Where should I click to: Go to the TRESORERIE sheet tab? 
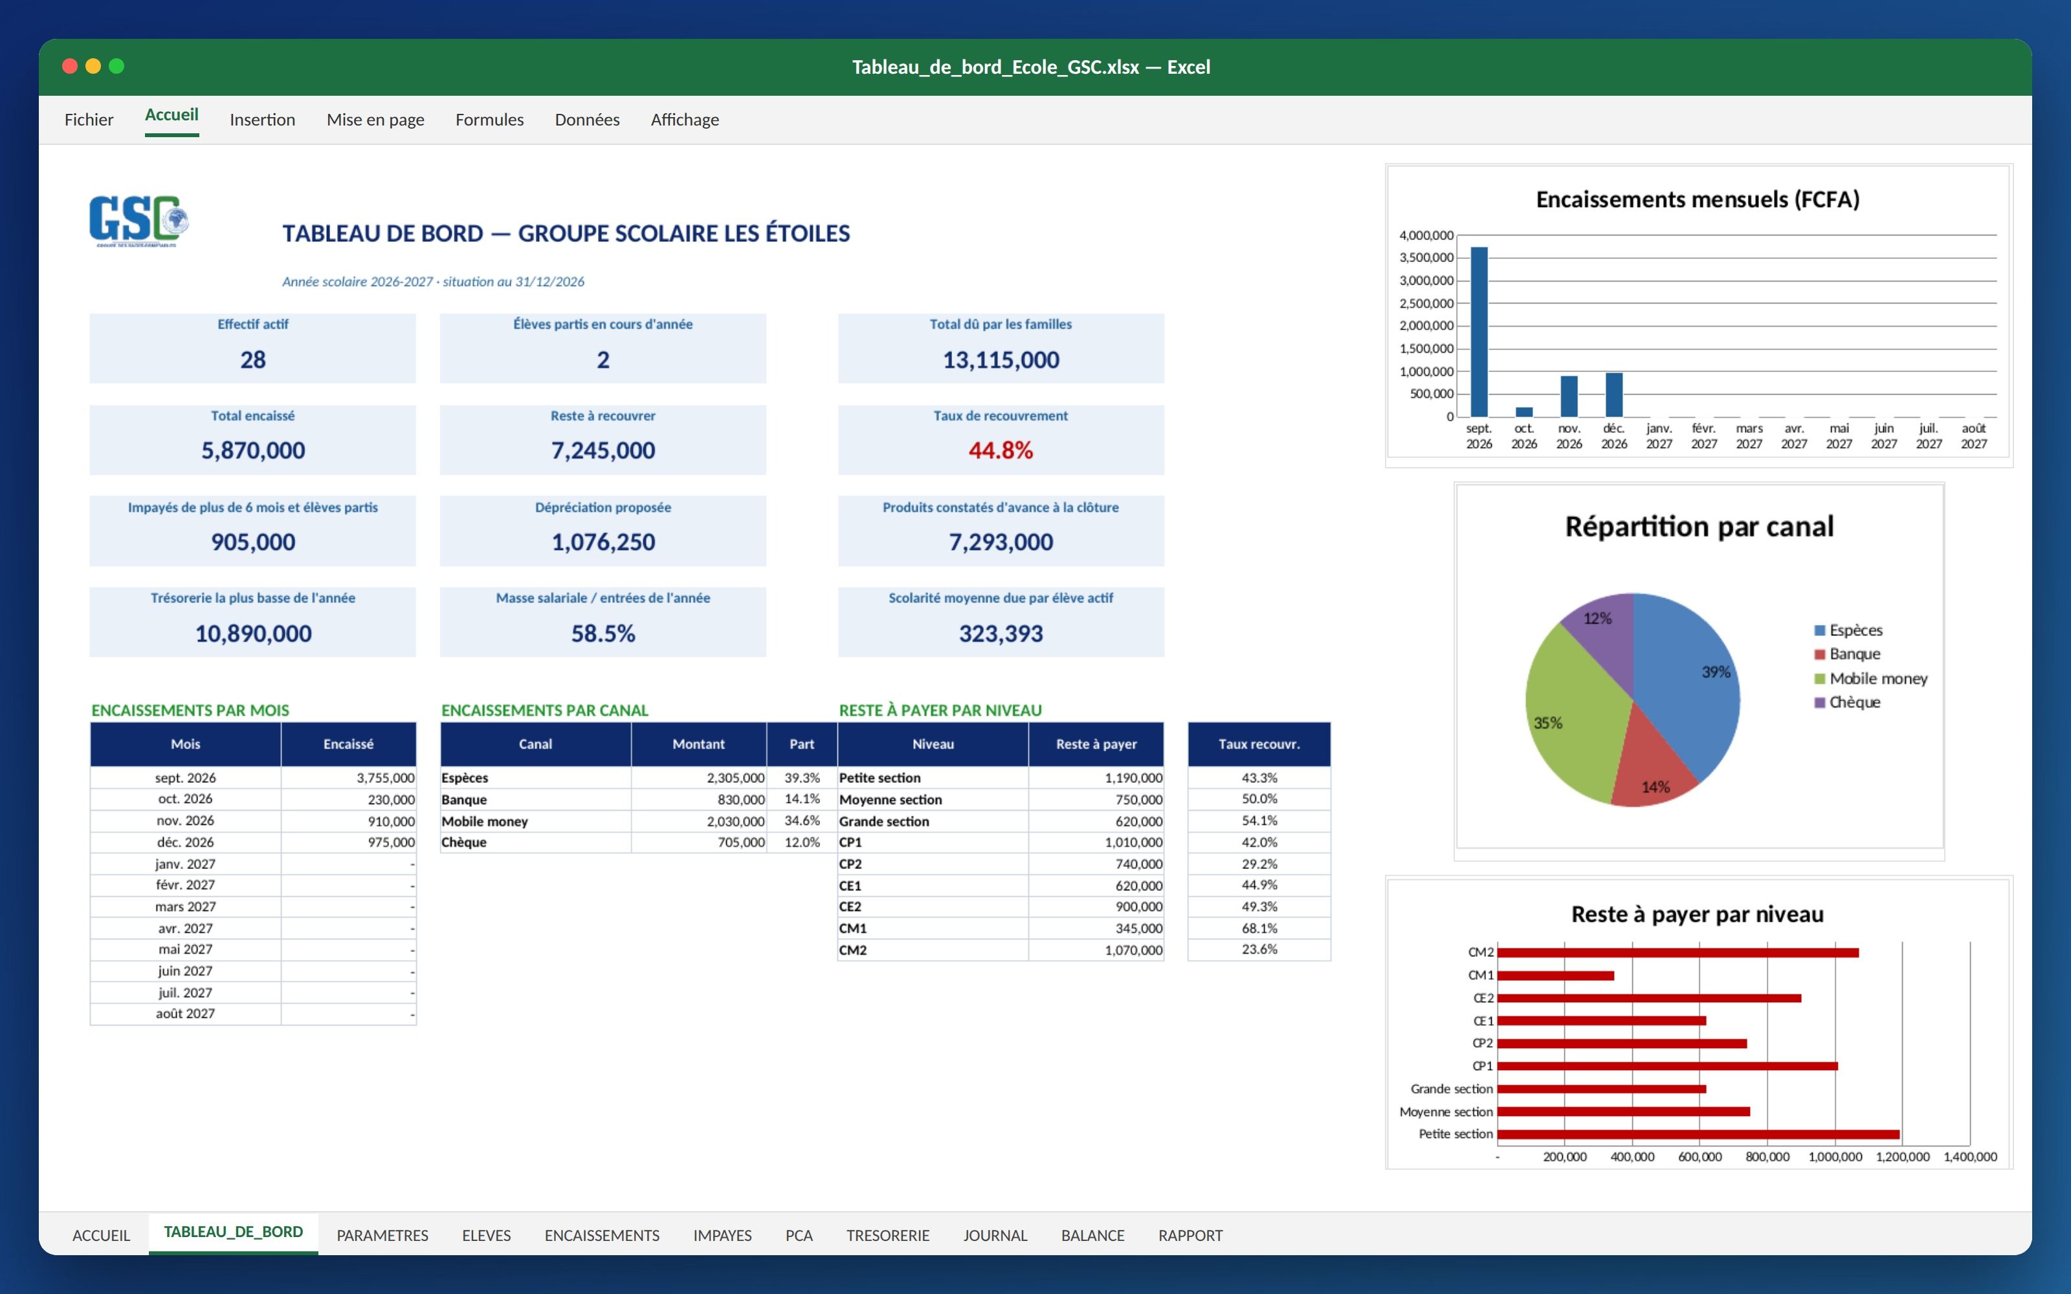[887, 1235]
